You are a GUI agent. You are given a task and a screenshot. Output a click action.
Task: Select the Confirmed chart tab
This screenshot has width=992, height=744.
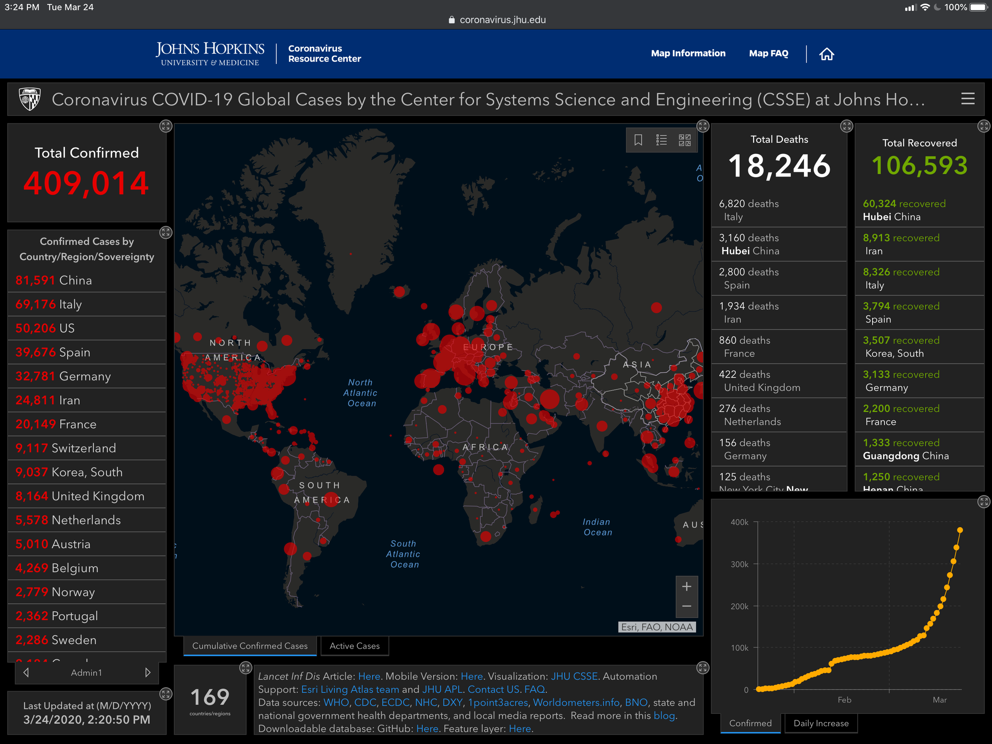[x=750, y=723]
